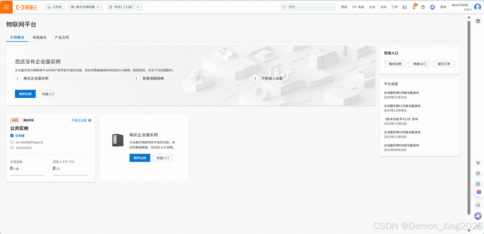Screen dimensions: 484x234
Task: Open the 企业 menu
Action: pos(372,7)
